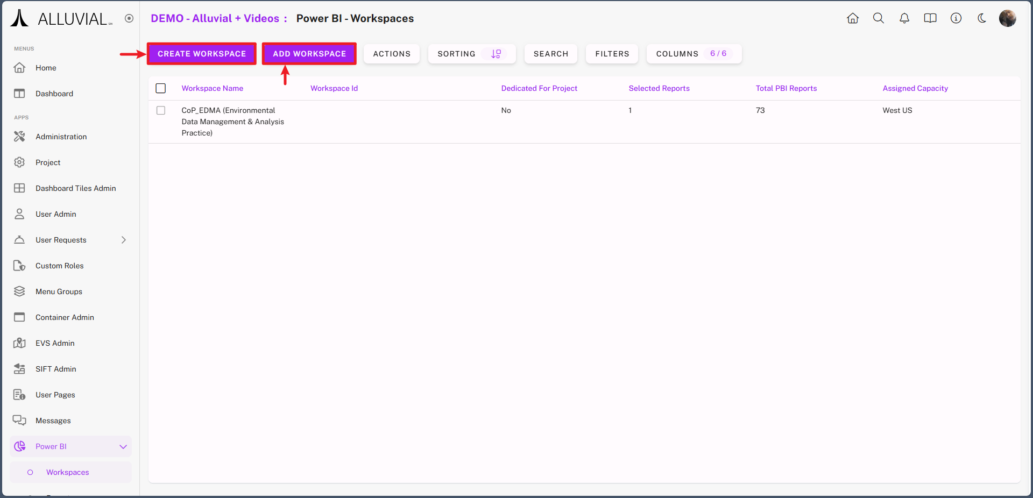Select the CoP_EDMA workspace row checkbox
Screen dimensions: 1033x498
pyautogui.click(x=161, y=110)
